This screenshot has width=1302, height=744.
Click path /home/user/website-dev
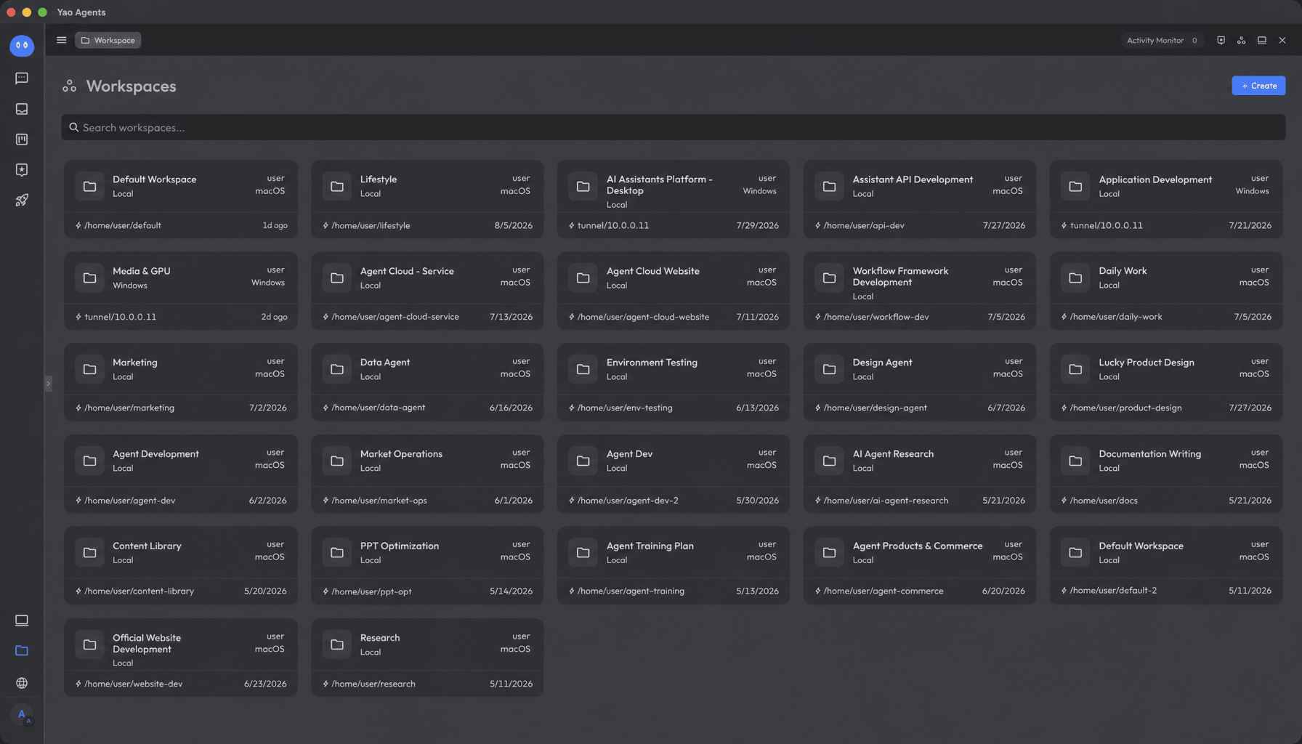click(x=133, y=684)
